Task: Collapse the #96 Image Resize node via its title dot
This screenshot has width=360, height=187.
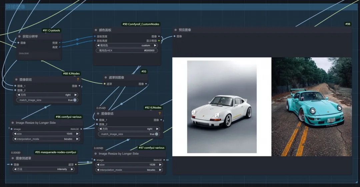Action: click(x=13, y=122)
